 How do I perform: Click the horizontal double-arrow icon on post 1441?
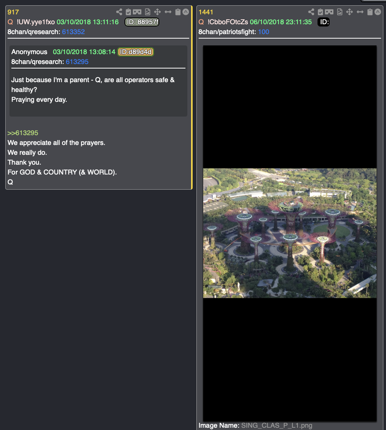(360, 12)
